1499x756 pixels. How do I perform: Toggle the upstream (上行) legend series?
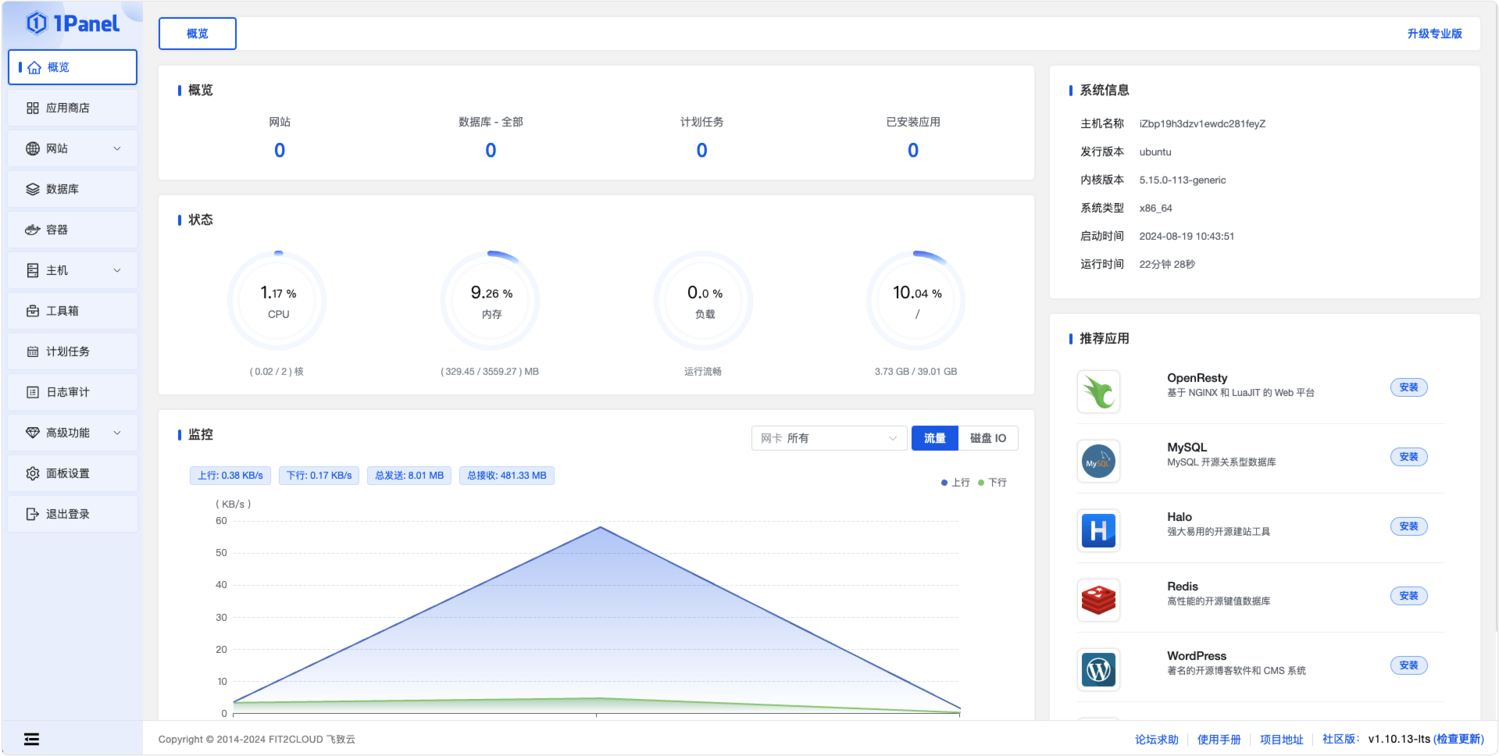955,483
